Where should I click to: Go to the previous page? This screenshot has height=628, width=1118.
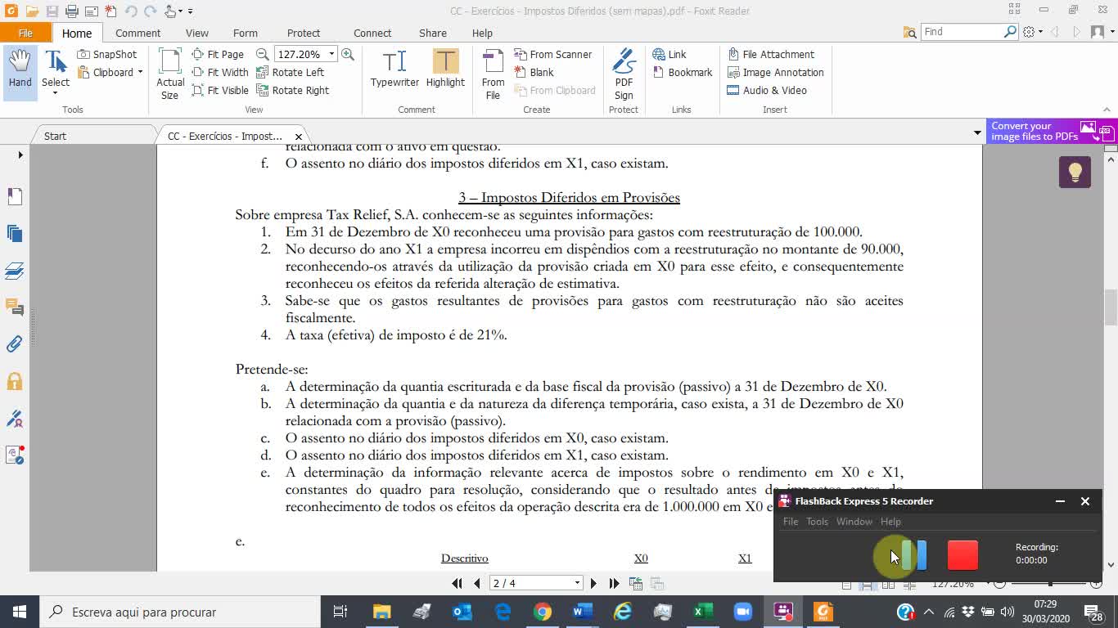click(x=477, y=583)
